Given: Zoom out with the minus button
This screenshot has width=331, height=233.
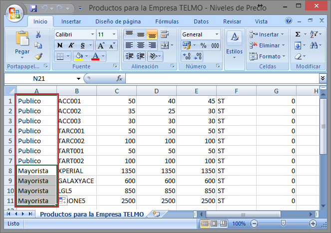Looking at the screenshot, I should [x=254, y=224].
